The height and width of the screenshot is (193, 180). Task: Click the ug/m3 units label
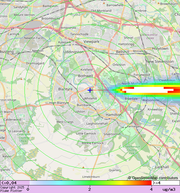[169, 189]
